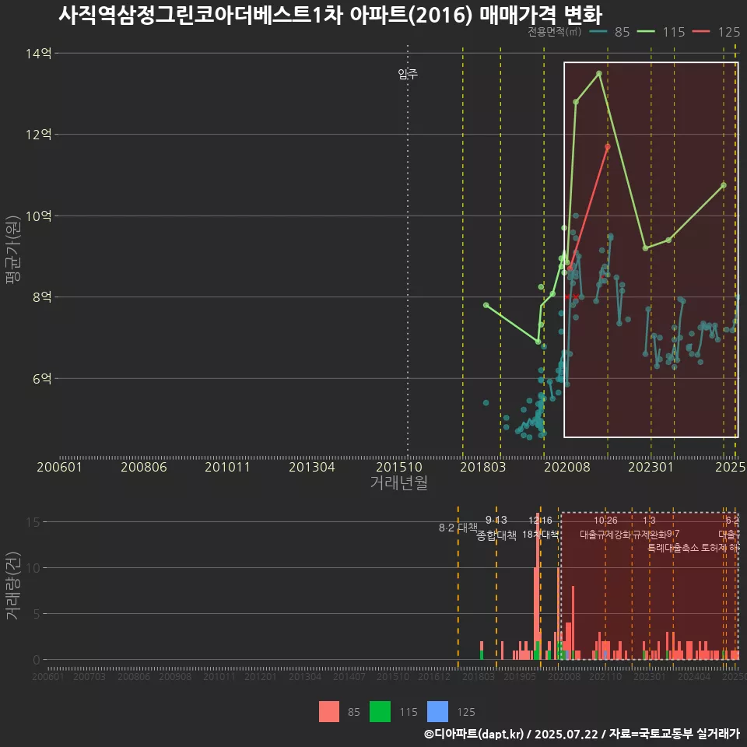Click the 거래년월 x-axis title
The height and width of the screenshot is (747, 747).
[x=398, y=482]
